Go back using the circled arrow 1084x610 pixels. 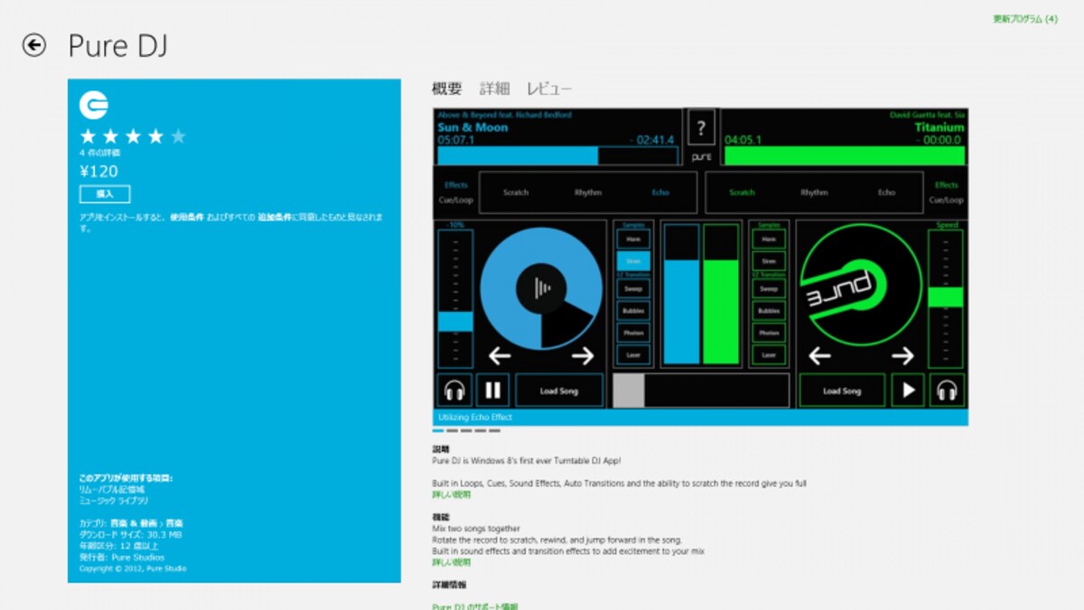pyautogui.click(x=34, y=45)
